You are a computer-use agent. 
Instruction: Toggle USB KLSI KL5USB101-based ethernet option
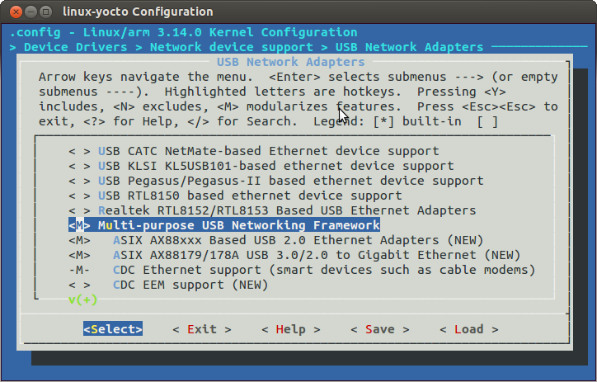261,166
